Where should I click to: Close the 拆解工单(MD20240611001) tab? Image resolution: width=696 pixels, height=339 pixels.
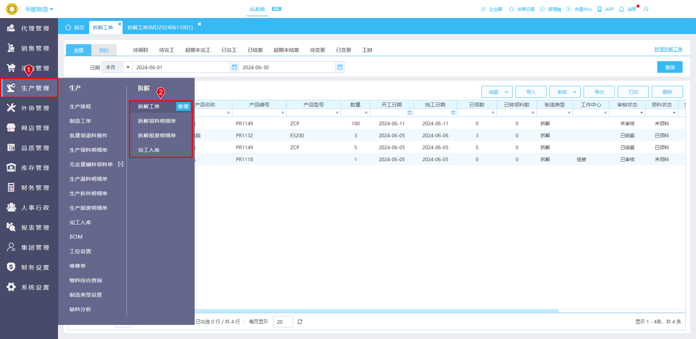click(199, 24)
